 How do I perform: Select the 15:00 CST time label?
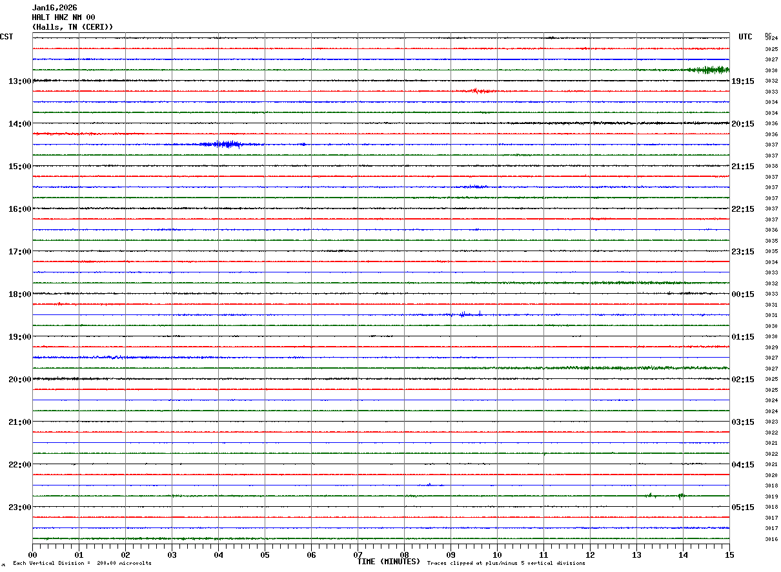[20, 167]
